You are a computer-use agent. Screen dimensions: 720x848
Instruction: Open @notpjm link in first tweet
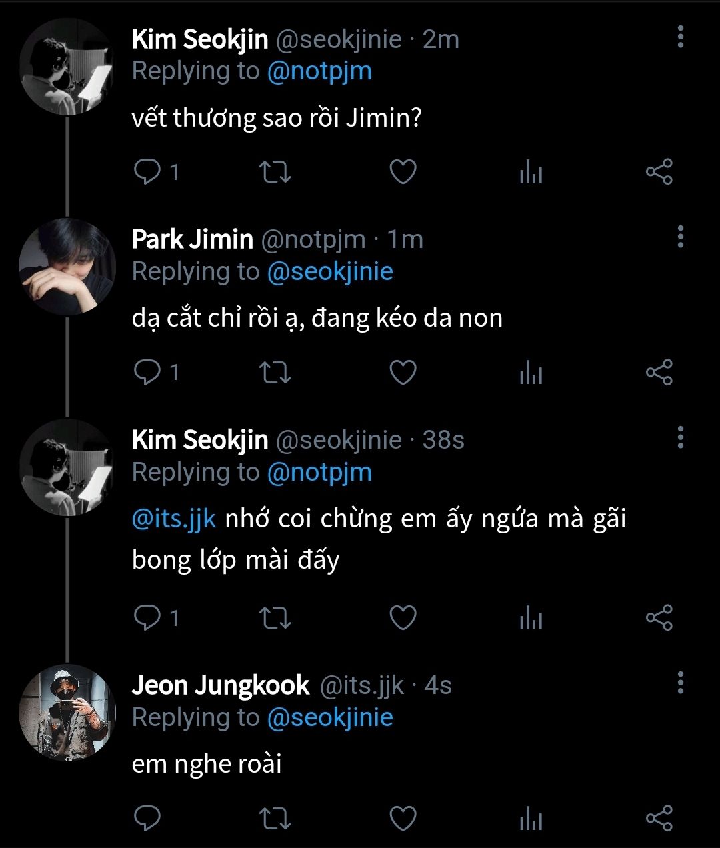pos(319,71)
